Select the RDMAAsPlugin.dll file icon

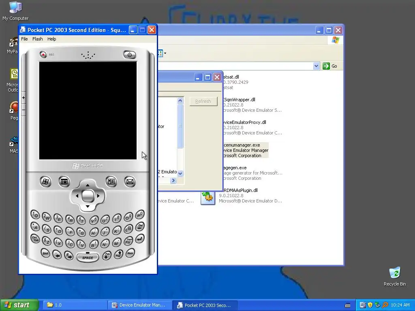coord(207,197)
